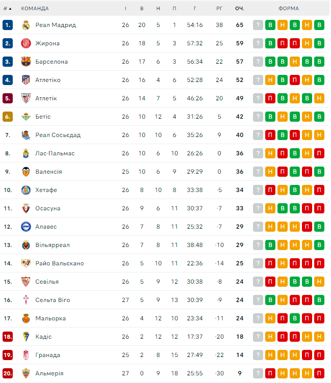Click the position 20 rank badge
Viewport: 331px width, 383px height.
click(x=8, y=373)
